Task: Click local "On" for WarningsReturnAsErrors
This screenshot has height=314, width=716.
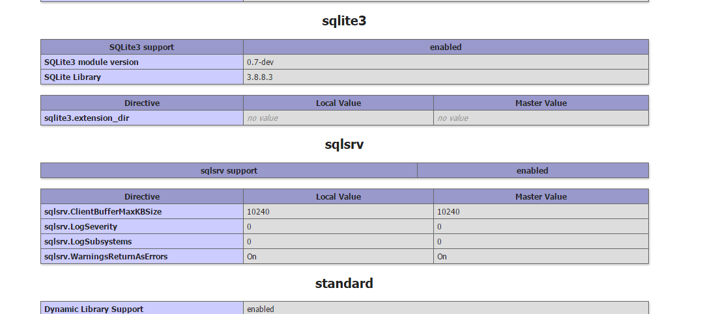Action: tap(251, 257)
